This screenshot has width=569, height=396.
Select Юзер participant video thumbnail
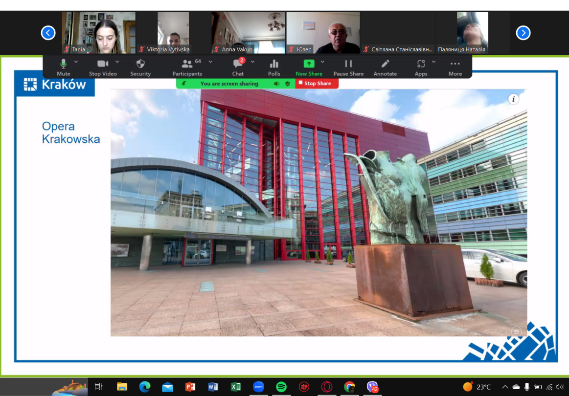[x=323, y=33]
